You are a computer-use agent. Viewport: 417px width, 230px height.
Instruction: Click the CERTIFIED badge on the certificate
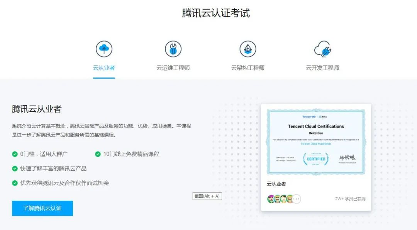point(316,159)
